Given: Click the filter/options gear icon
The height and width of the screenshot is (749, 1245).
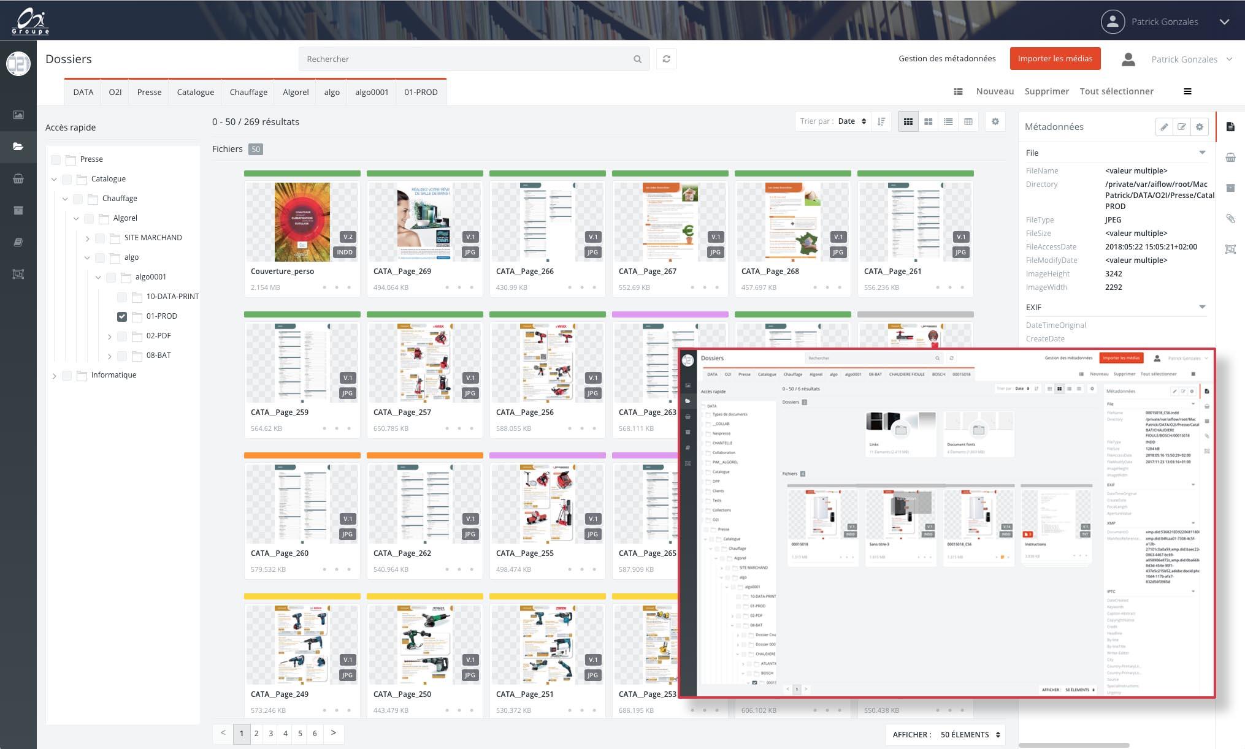Looking at the screenshot, I should [997, 122].
